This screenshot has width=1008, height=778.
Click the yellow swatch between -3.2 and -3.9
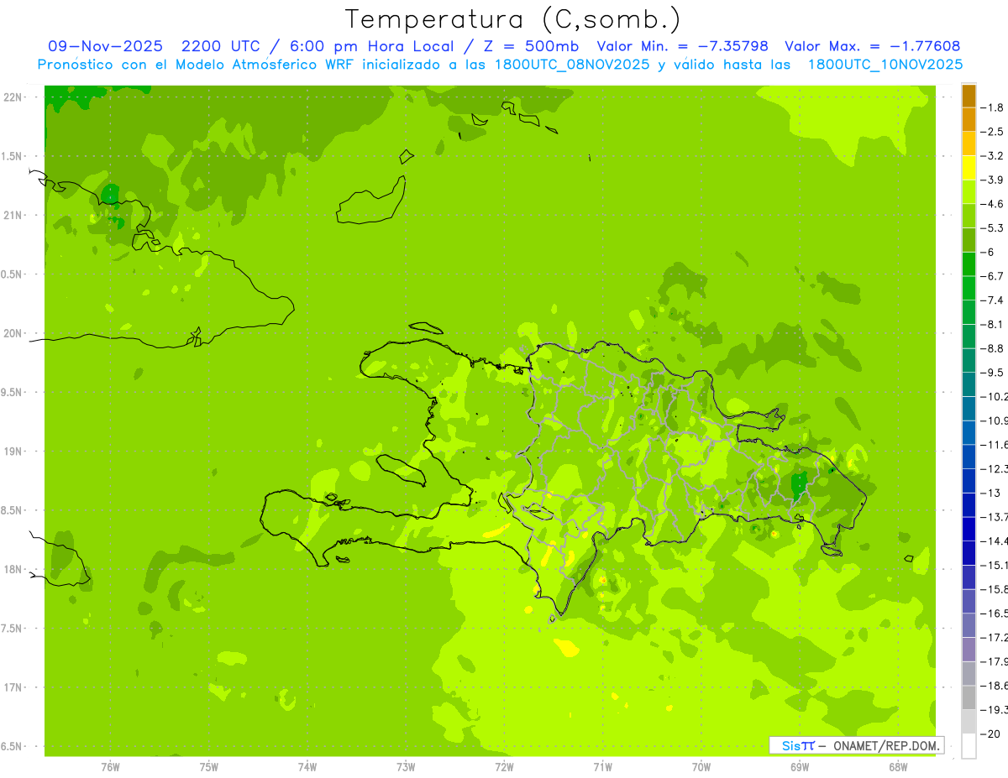[969, 168]
